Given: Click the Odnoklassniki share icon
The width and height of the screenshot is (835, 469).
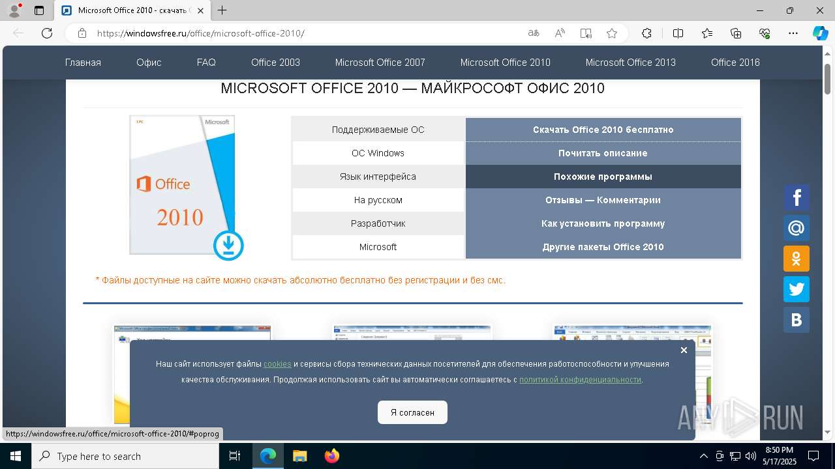Looking at the screenshot, I should pyautogui.click(x=797, y=259).
